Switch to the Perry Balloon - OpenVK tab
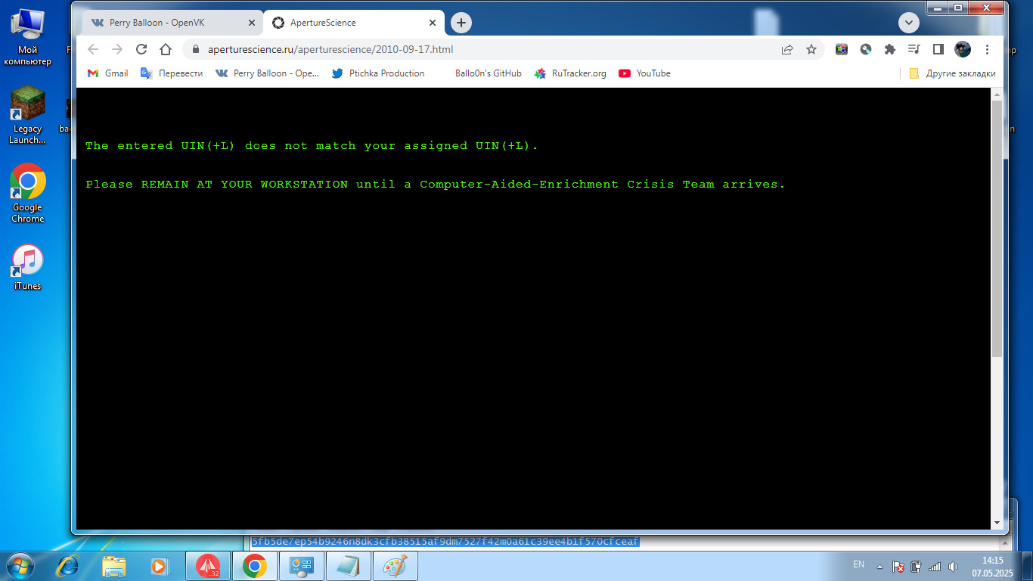Viewport: 1033px width, 581px height. [x=172, y=23]
